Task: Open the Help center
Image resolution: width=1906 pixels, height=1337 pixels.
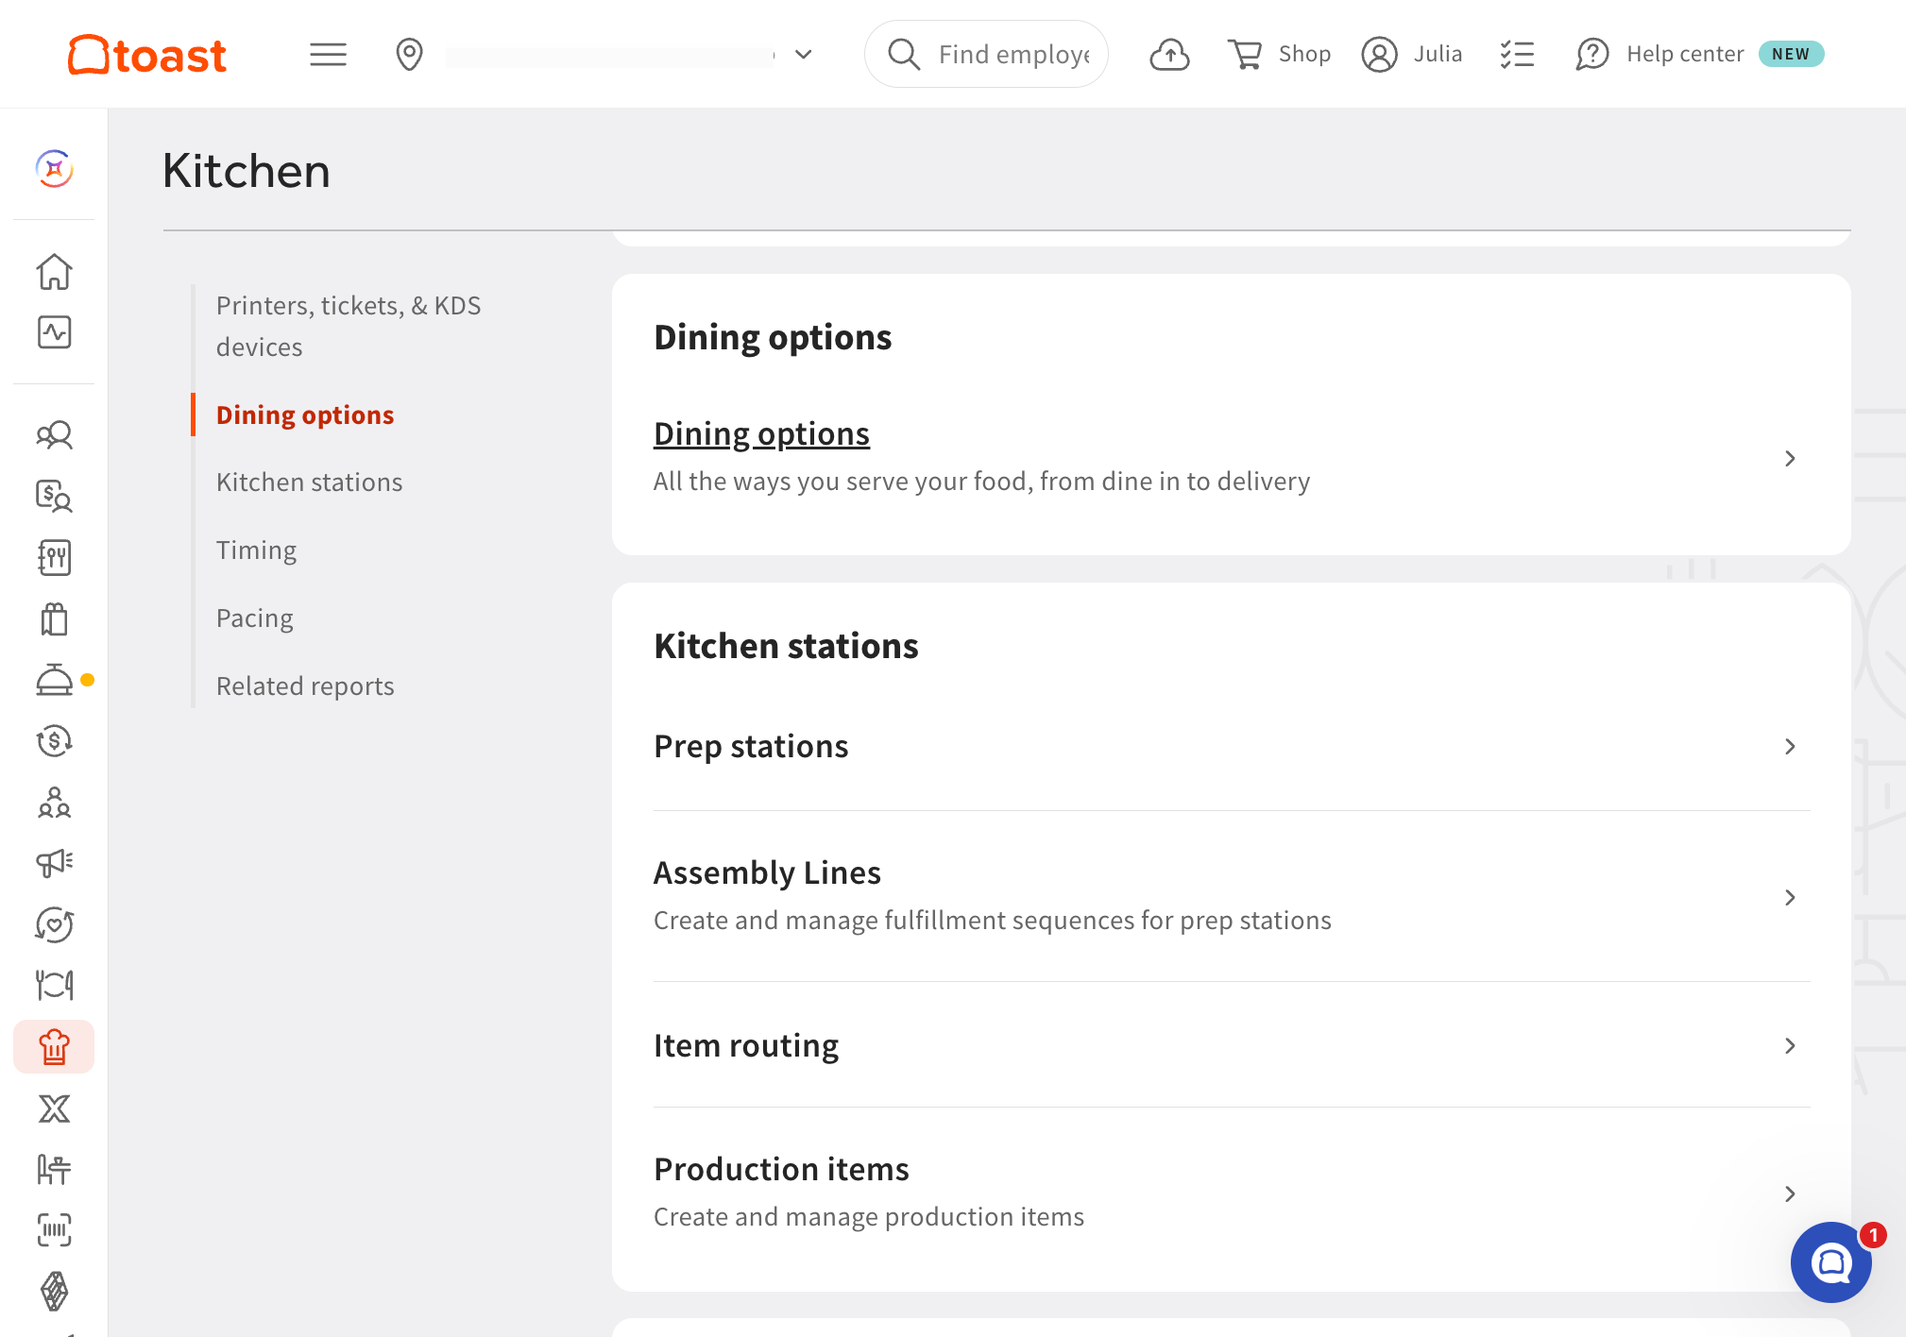Action: click(x=1660, y=55)
